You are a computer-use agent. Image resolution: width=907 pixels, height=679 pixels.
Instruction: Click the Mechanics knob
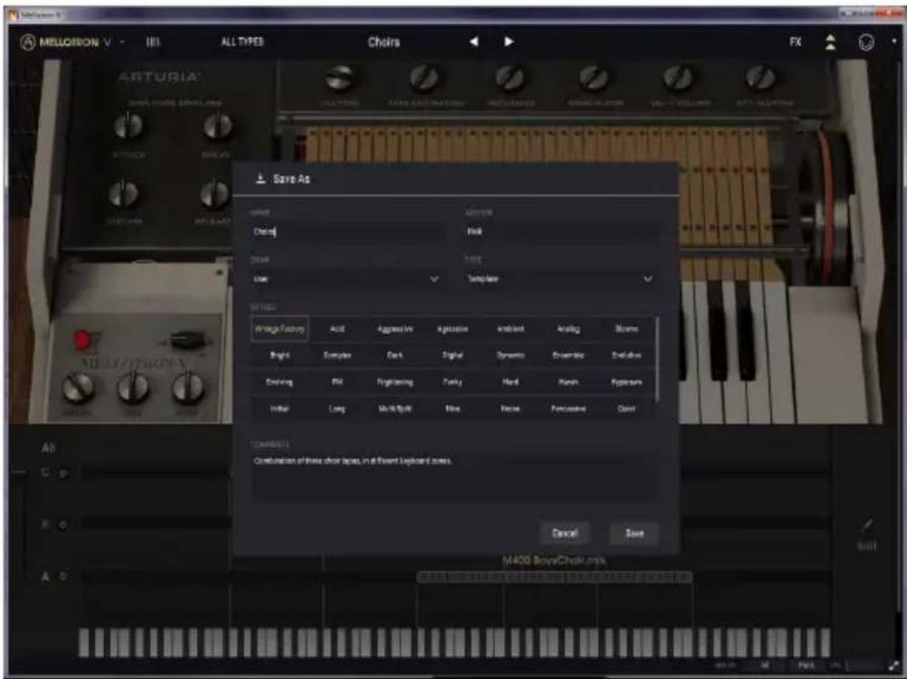point(510,78)
